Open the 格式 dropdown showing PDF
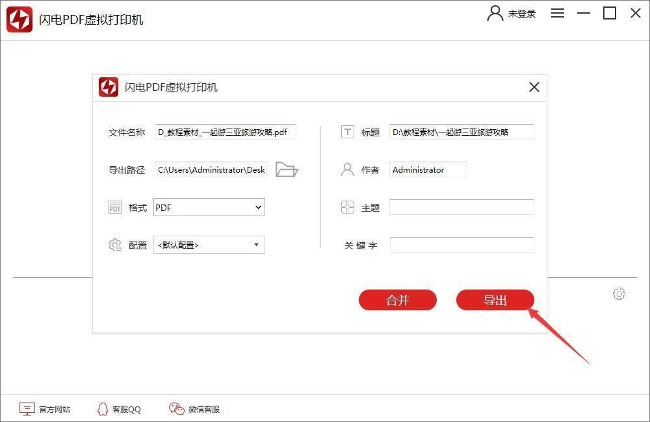This screenshot has height=422, width=650. point(208,206)
